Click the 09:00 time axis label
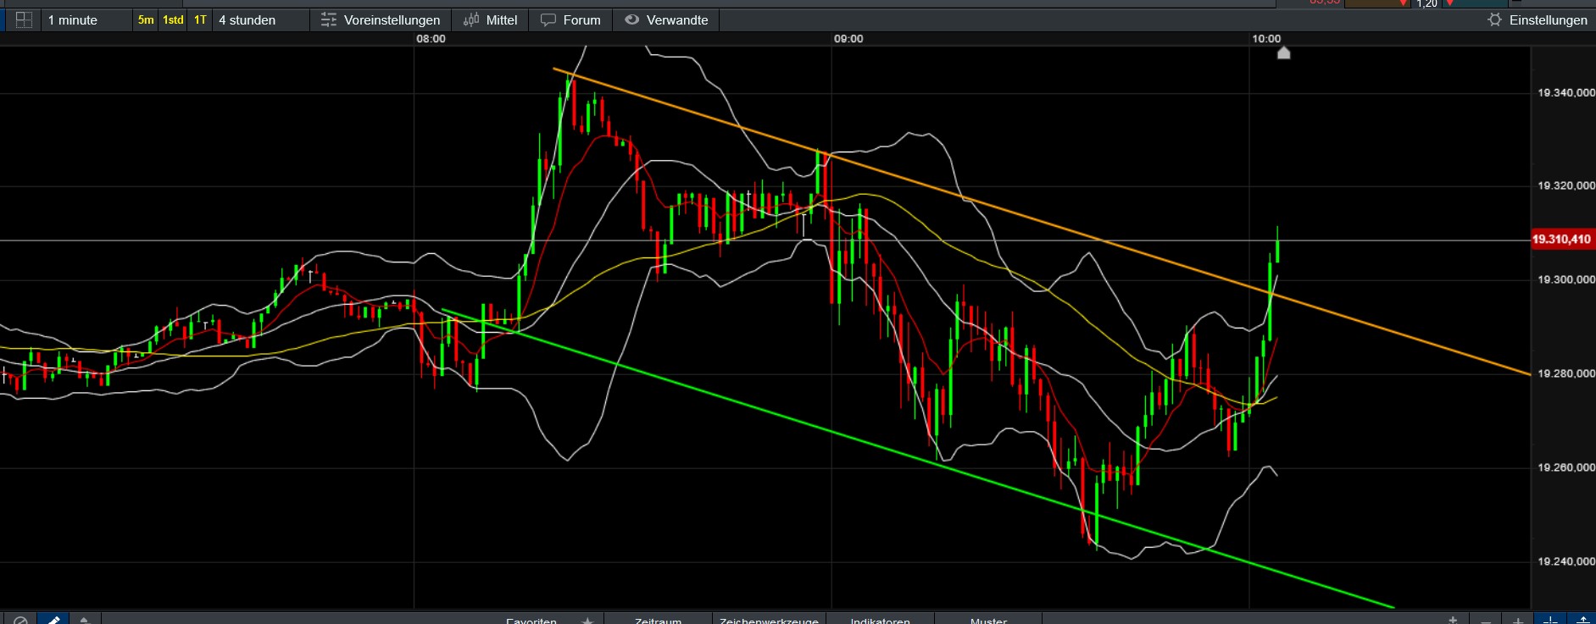Screen dimensions: 1596x624 848,39
